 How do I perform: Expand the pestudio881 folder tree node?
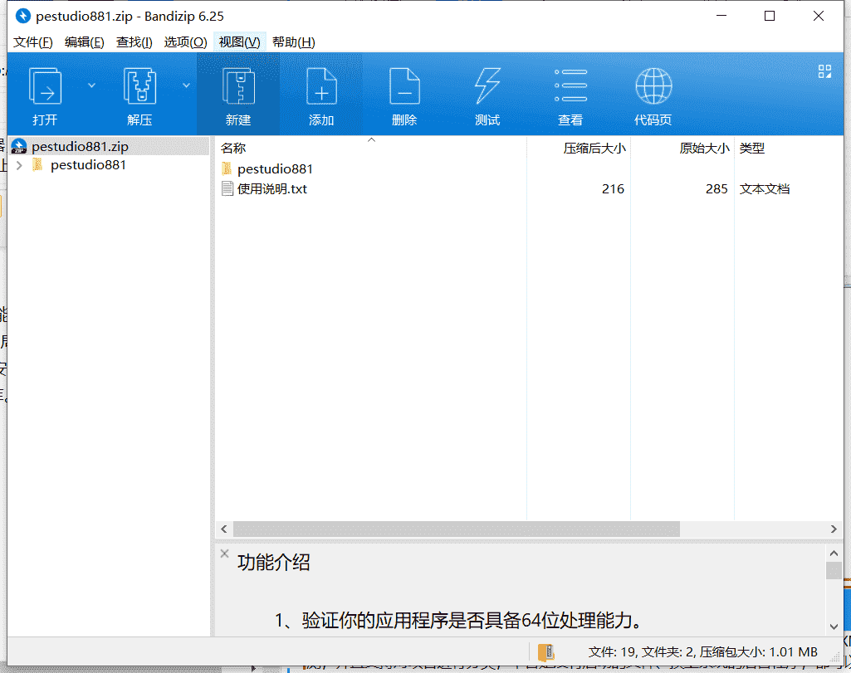click(20, 165)
